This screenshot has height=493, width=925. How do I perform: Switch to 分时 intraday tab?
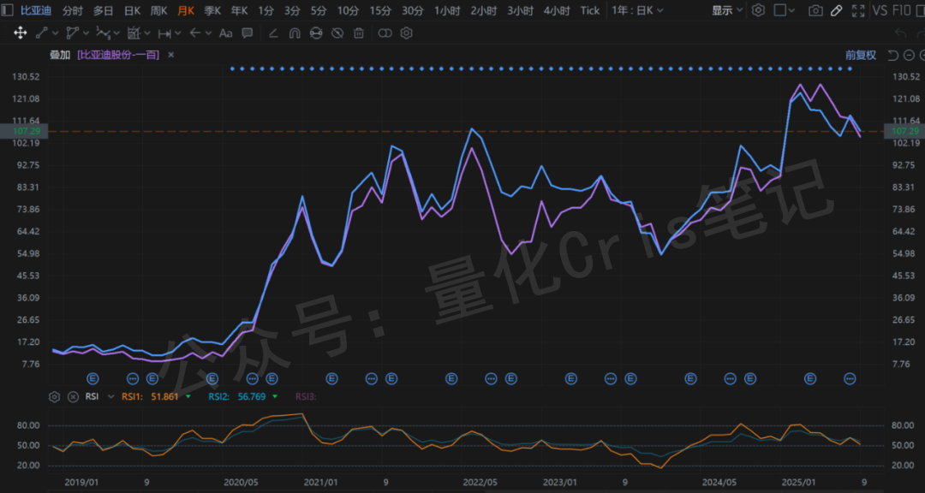click(x=73, y=10)
